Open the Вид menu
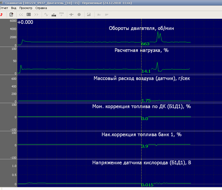 (x=14, y=8)
